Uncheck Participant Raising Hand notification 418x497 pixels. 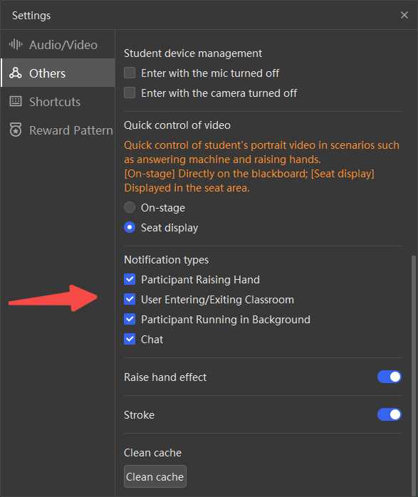pos(130,280)
